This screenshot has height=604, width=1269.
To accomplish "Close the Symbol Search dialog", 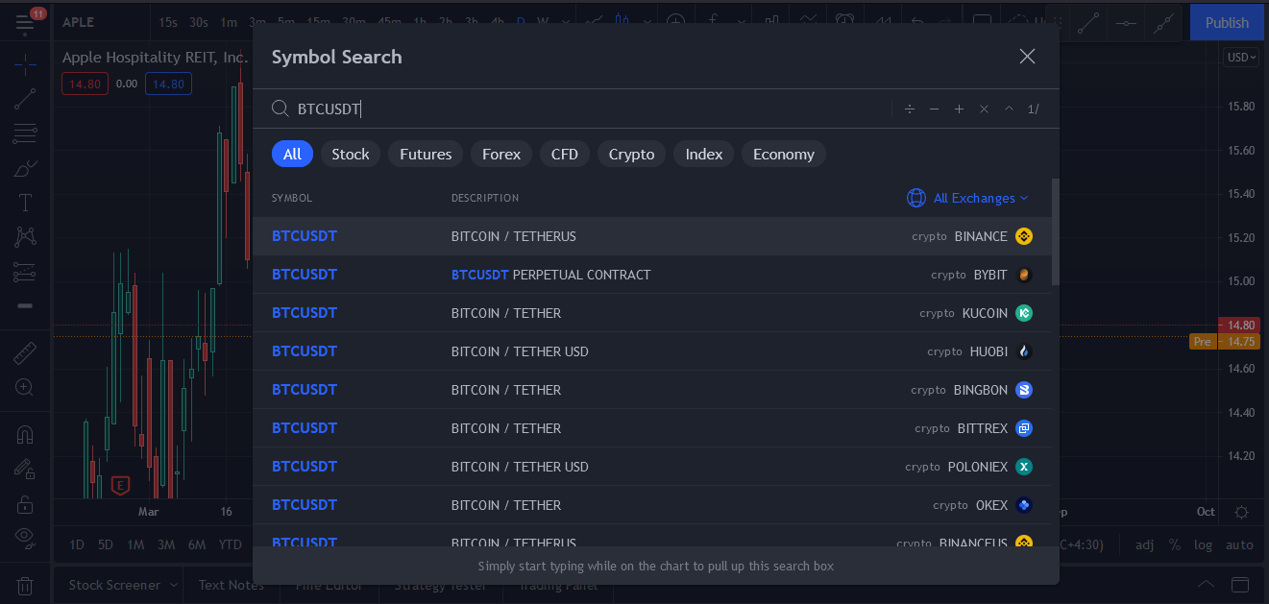I will 1027,57.
